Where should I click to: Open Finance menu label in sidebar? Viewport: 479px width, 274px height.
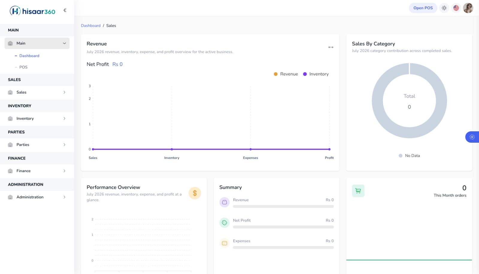tap(24, 171)
